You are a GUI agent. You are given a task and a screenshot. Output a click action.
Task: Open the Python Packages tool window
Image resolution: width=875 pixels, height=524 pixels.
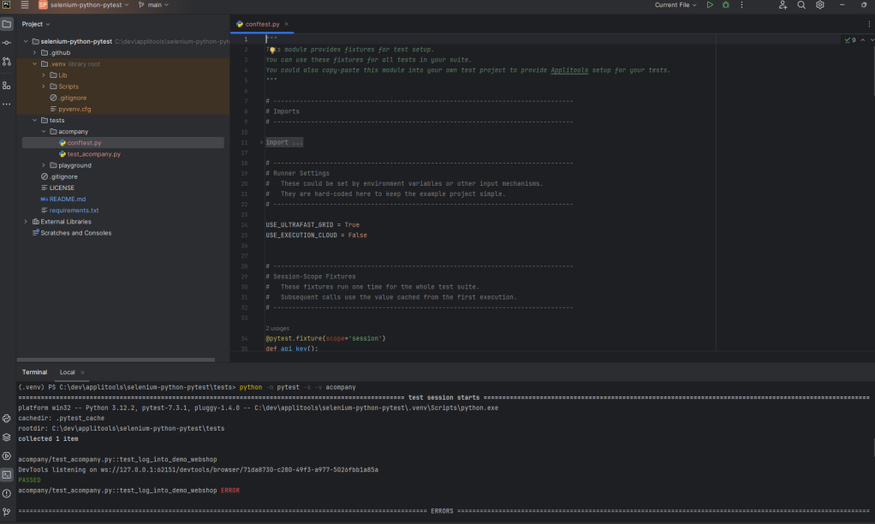tap(7, 437)
